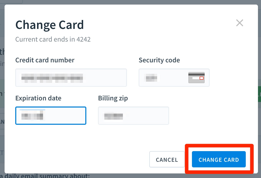Submit with the blue CHANGE CARD button

click(x=219, y=159)
